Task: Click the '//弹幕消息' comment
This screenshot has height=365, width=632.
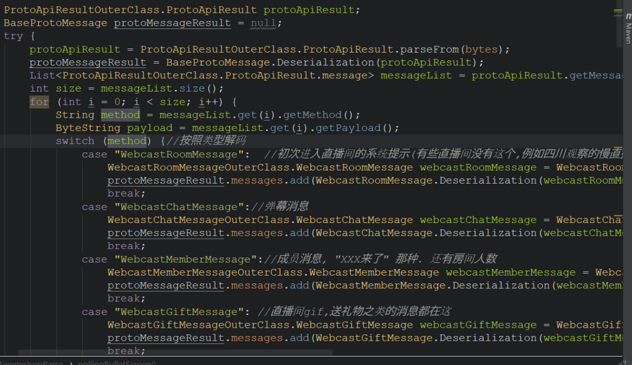Action: [x=280, y=207]
